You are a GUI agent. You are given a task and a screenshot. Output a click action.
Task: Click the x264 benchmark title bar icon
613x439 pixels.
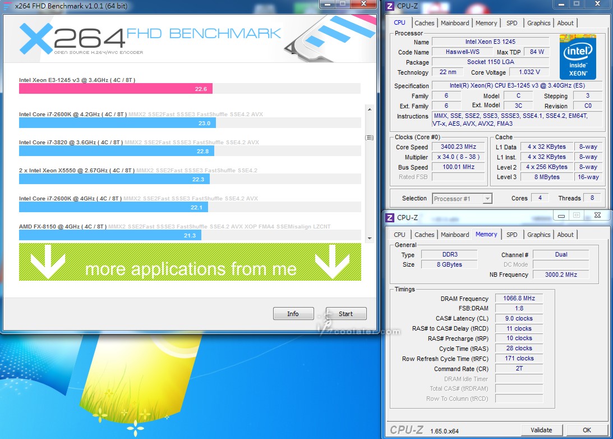[x=7, y=6]
